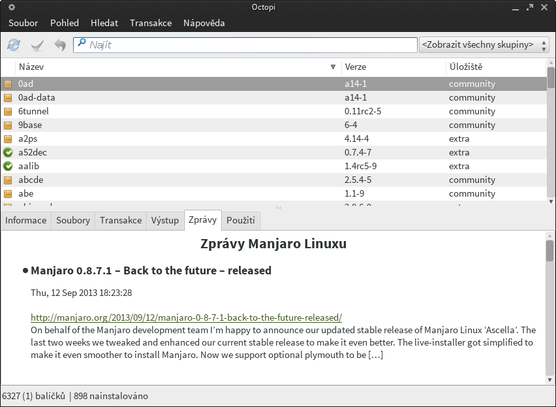Click the 898 nainstalováno status text
This screenshot has width=556, height=407.
click(111, 396)
